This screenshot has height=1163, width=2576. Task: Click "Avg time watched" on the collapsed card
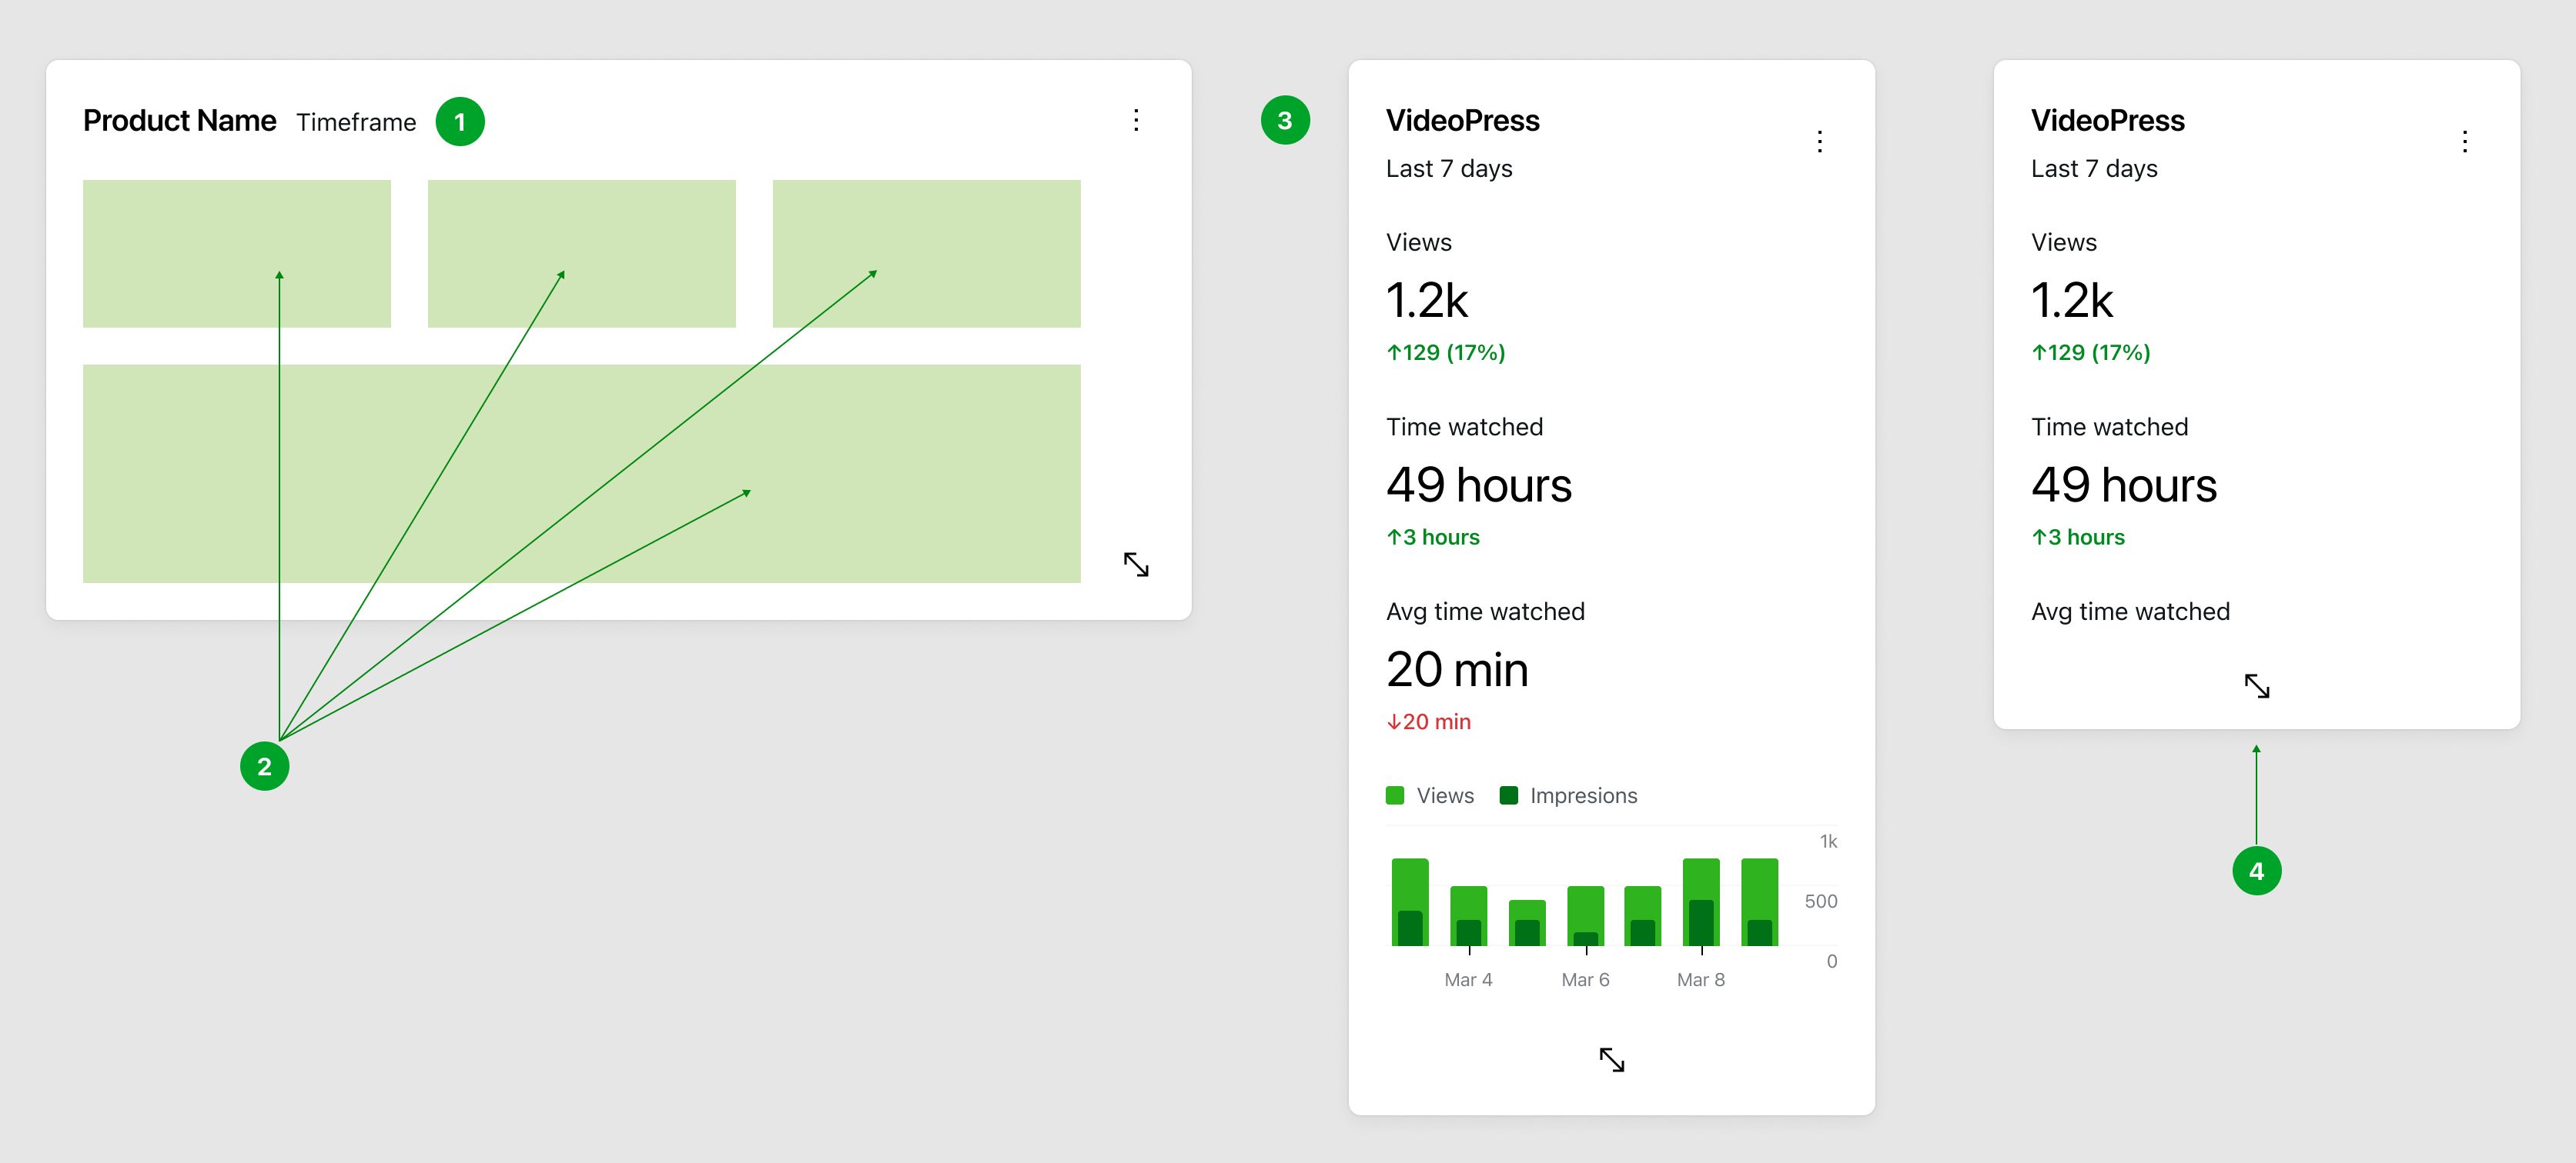pyautogui.click(x=2131, y=611)
